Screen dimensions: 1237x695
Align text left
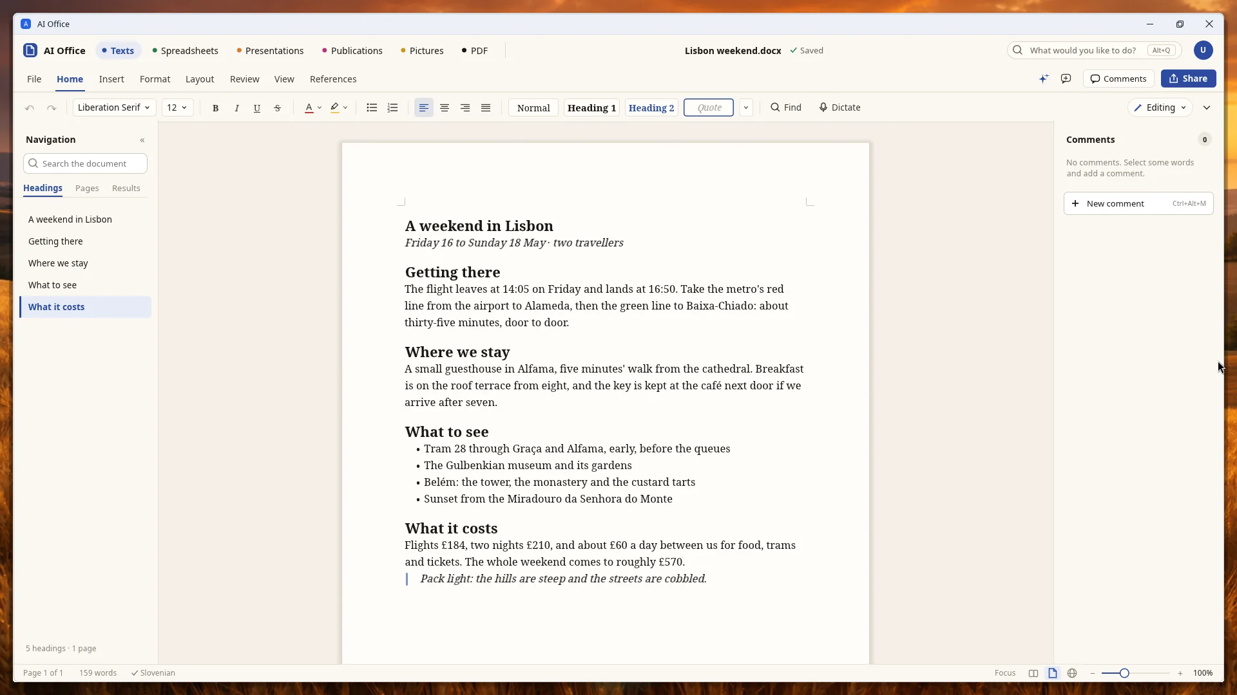pyautogui.click(x=424, y=108)
